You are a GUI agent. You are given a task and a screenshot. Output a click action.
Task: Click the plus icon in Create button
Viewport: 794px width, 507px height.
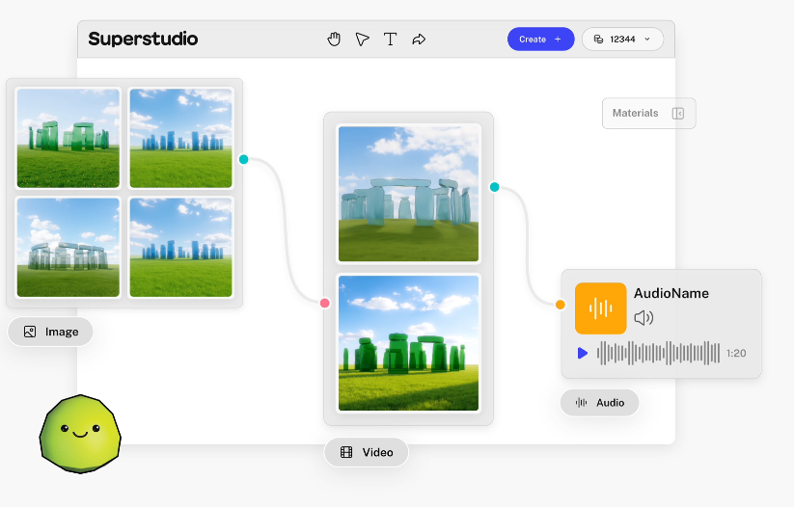558,39
